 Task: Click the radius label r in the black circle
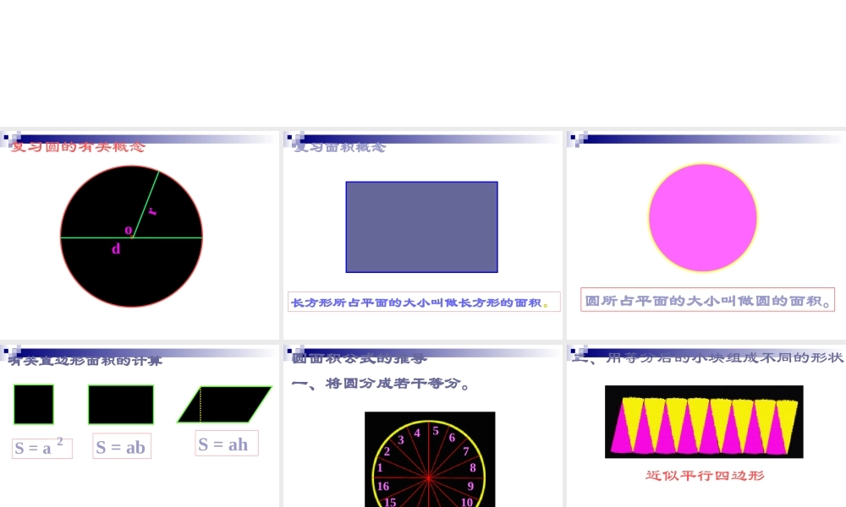click(152, 211)
